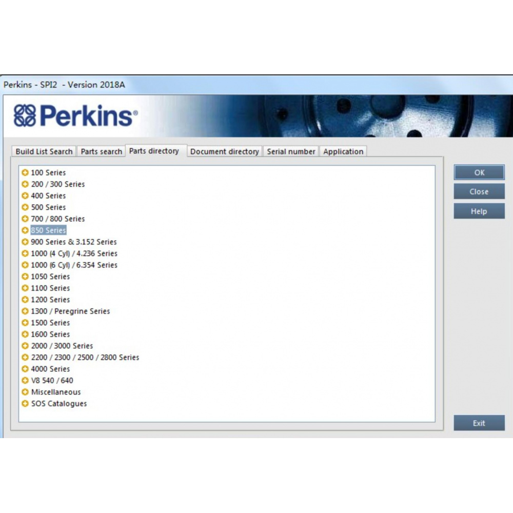Click plus icon beside 1100 Series
The width and height of the screenshot is (513, 513).
(x=25, y=288)
